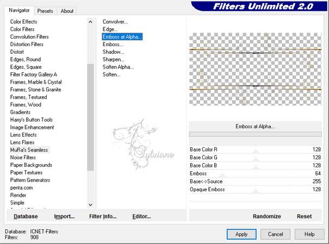
Task: Choose the Emboss... filter
Action: click(x=113, y=44)
